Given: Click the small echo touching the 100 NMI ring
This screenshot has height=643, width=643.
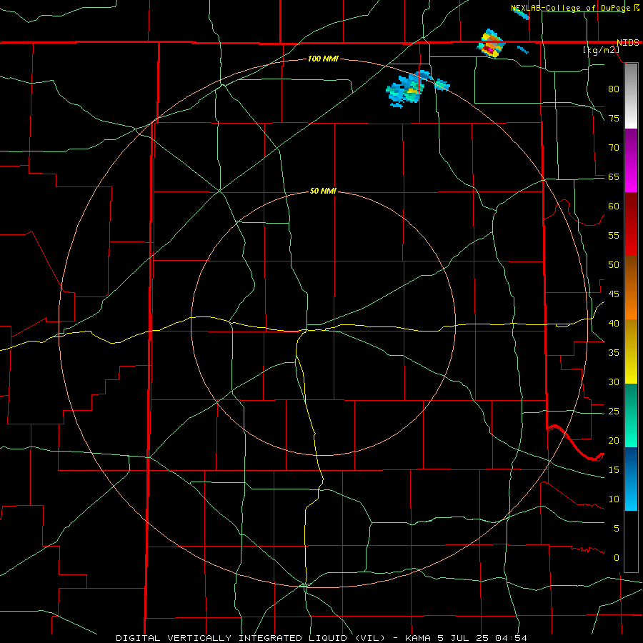Looking at the screenshot, I should pos(442,85).
